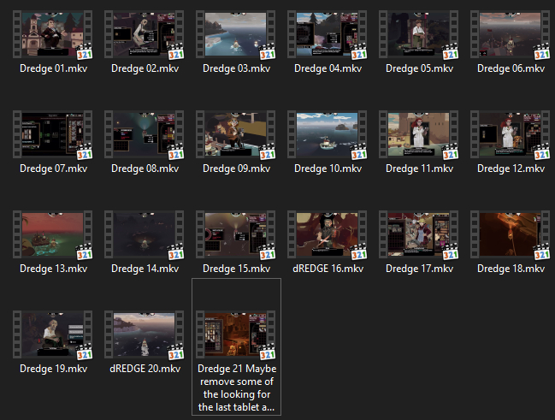Click the Dredge 14.mkv thumbnail
Screen dimensions: 555x420
click(x=145, y=234)
